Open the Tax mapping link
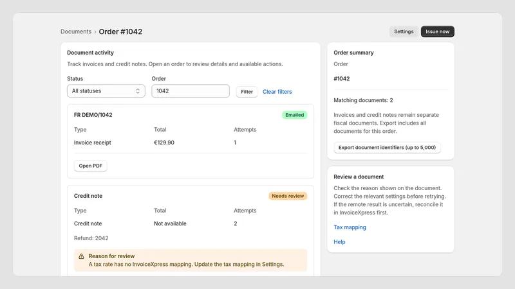The image size is (515, 289). click(350, 227)
